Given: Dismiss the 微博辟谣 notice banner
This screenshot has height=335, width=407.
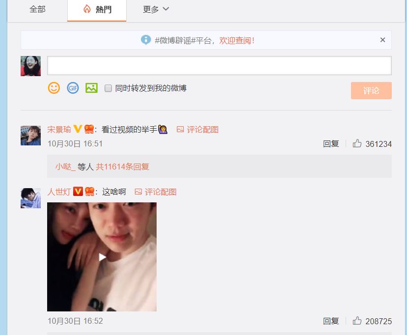Looking at the screenshot, I should click(x=382, y=40).
